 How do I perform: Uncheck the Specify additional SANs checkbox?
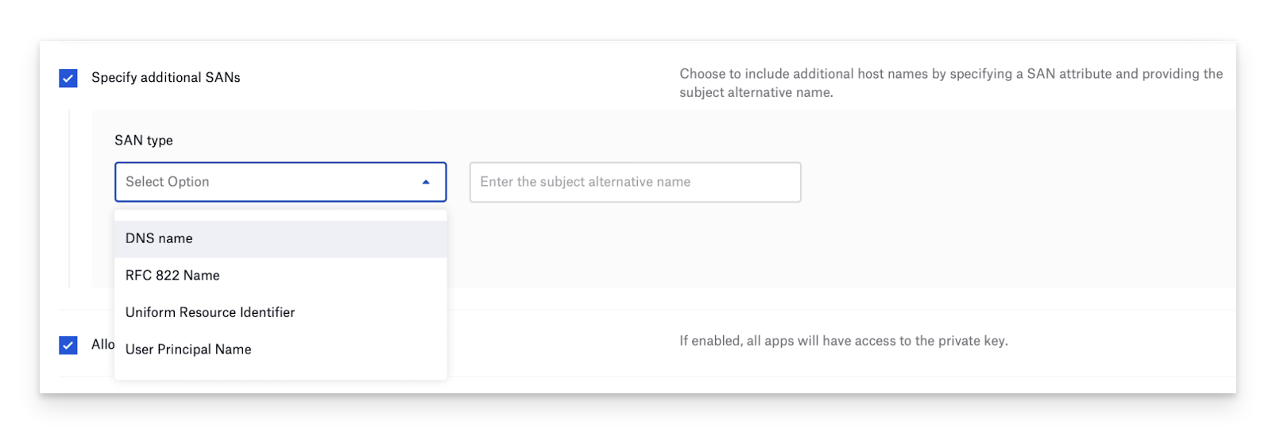pos(68,78)
